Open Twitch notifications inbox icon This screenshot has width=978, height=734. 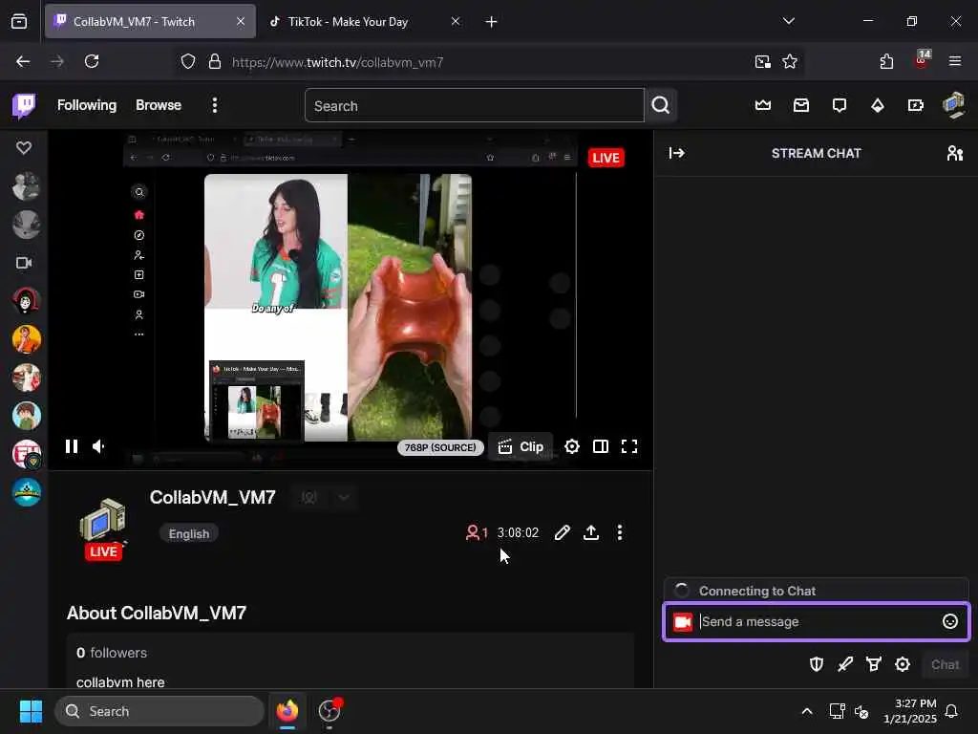pyautogui.click(x=801, y=105)
